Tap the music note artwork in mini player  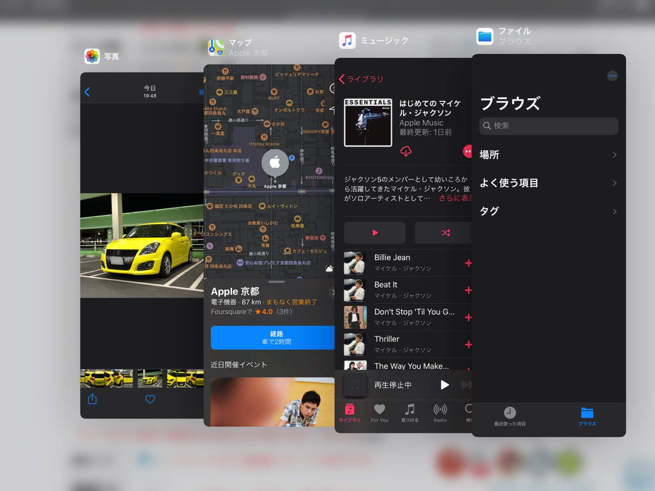click(x=355, y=385)
